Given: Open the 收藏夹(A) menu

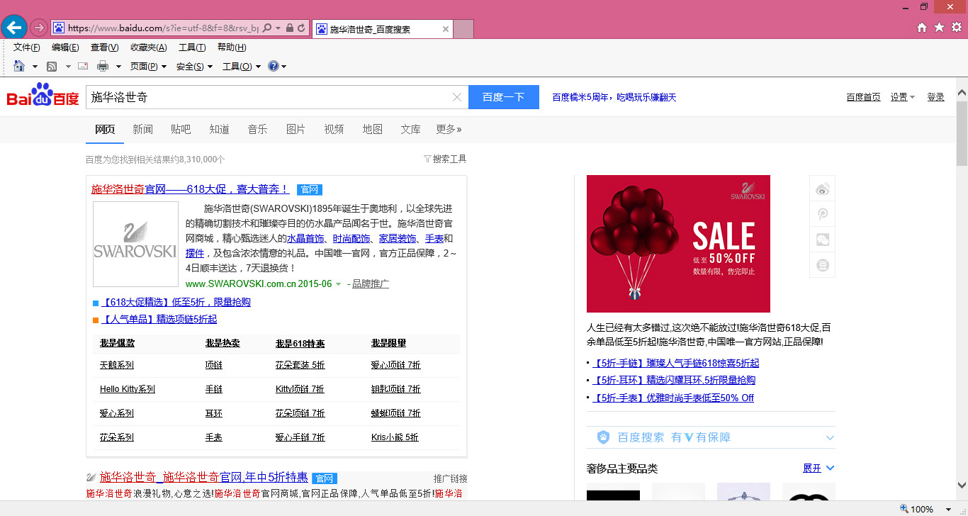Looking at the screenshot, I should tap(149, 47).
